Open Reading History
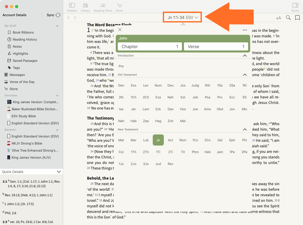The height and width of the screenshot is (225, 303). 25,39
